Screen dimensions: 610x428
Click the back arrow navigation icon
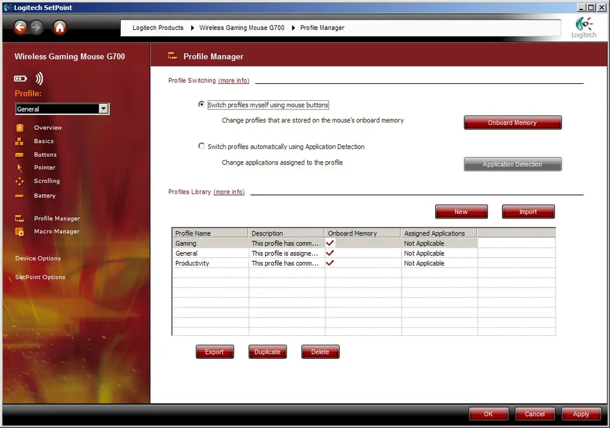20,27
